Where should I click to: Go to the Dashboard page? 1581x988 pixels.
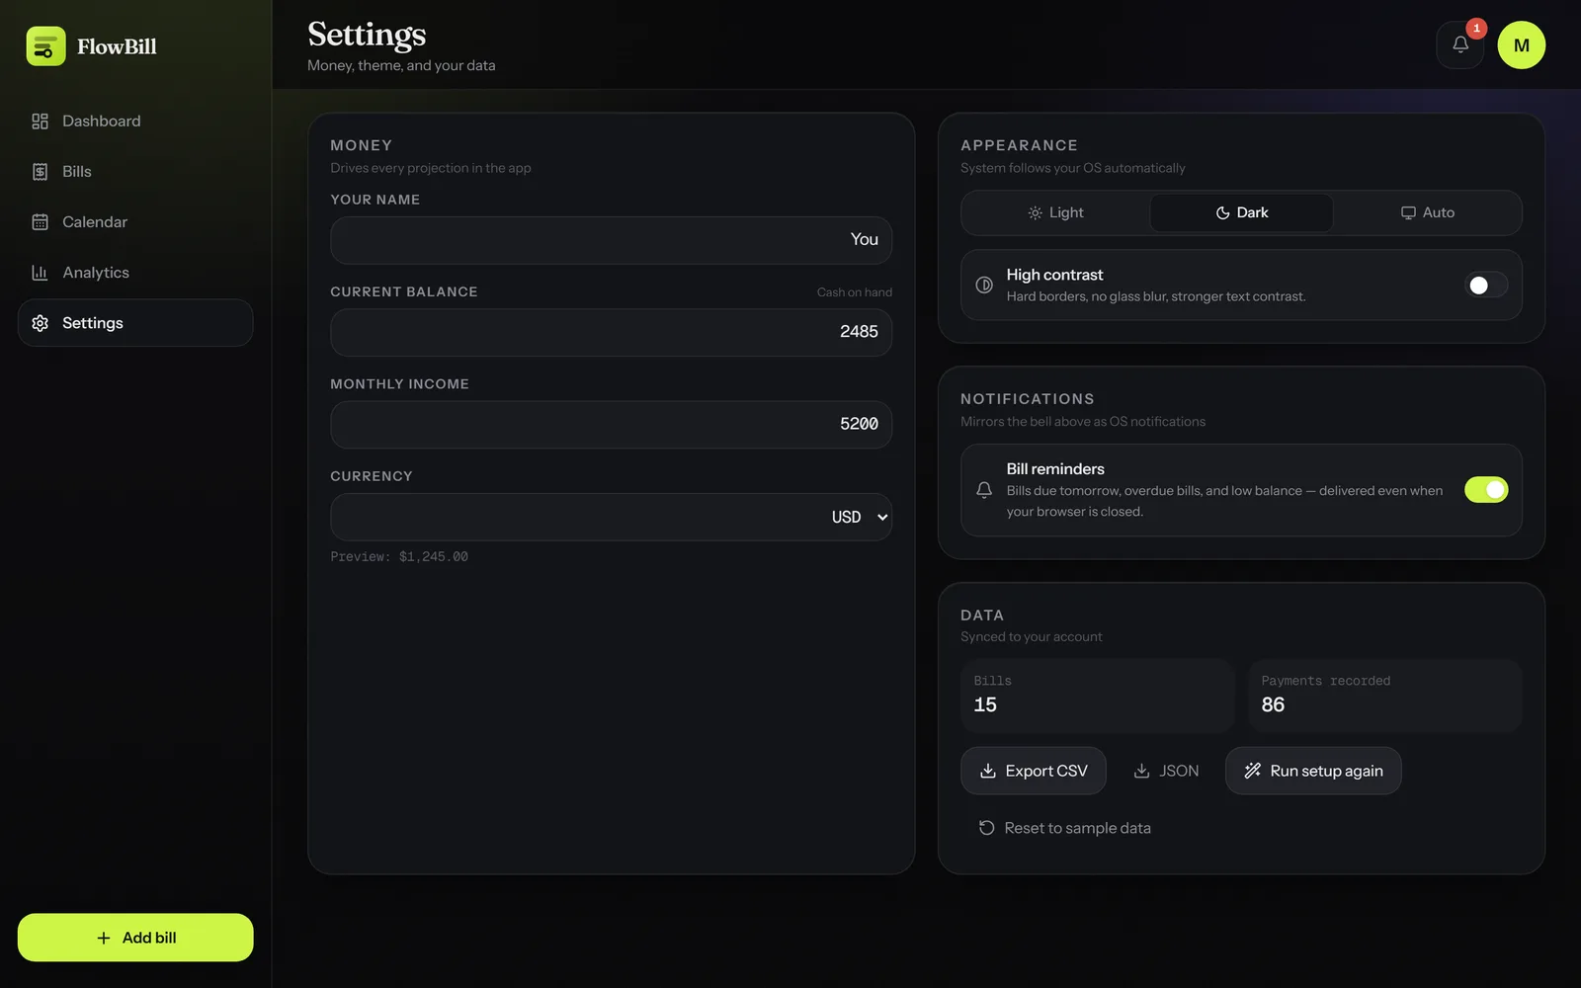click(135, 122)
